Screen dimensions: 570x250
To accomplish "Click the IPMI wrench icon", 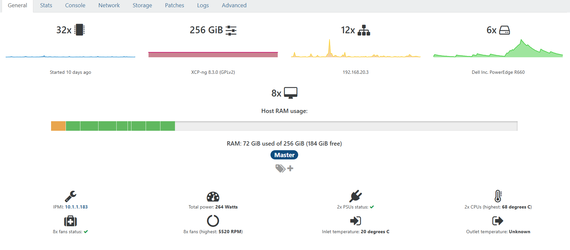I will point(71,196).
